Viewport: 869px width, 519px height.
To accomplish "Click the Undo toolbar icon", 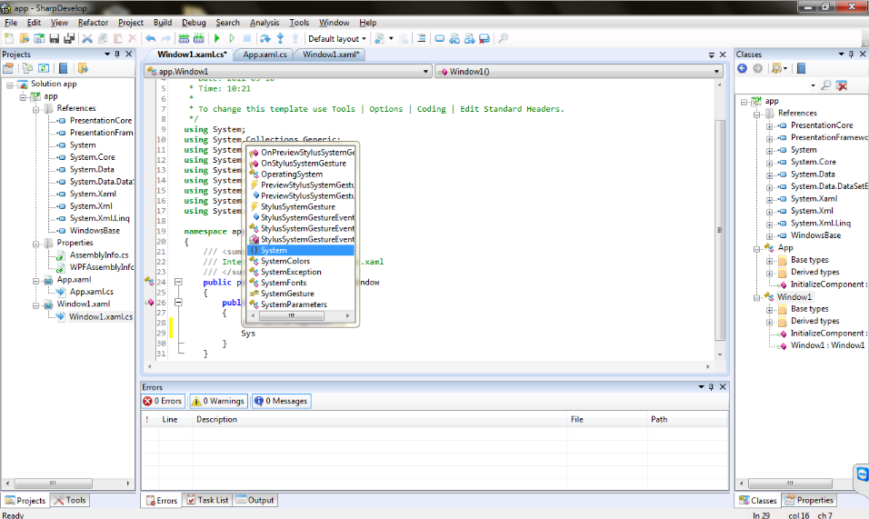I will (151, 38).
